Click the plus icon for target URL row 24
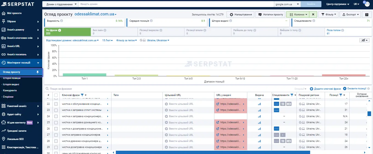373x154 pixels. 166,116
